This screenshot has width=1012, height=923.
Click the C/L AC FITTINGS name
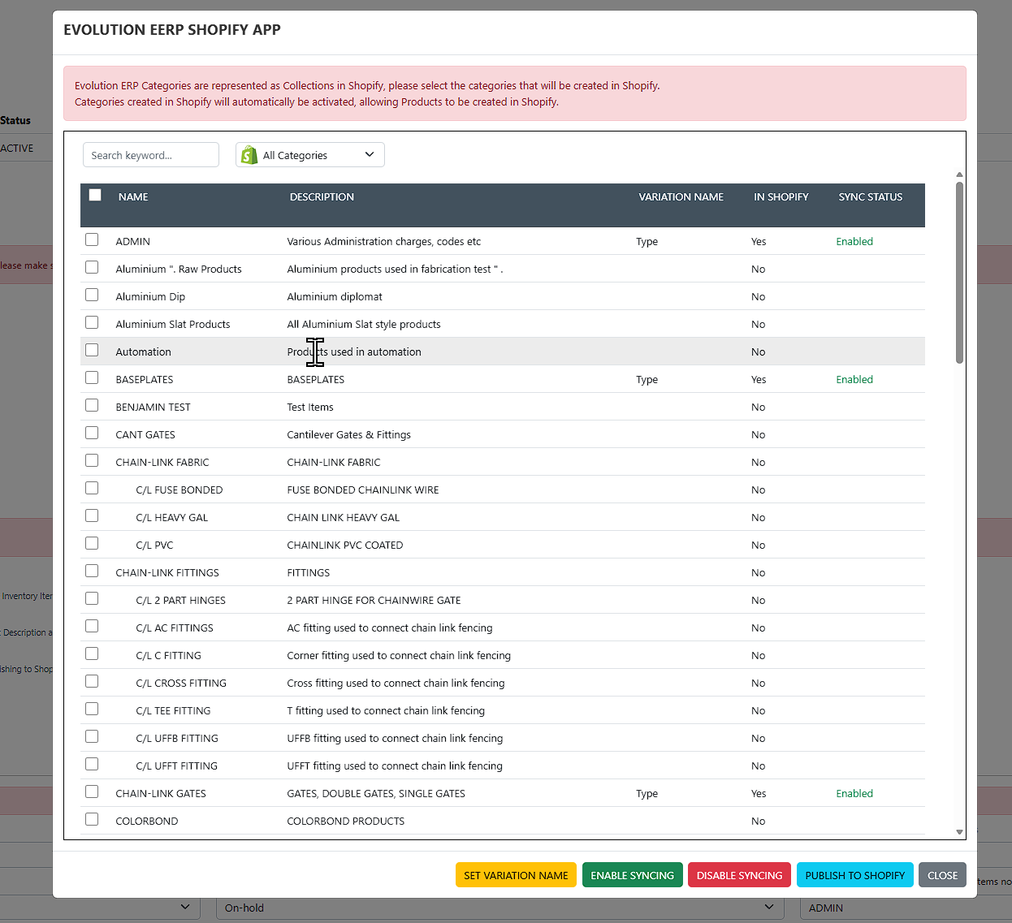[175, 628]
